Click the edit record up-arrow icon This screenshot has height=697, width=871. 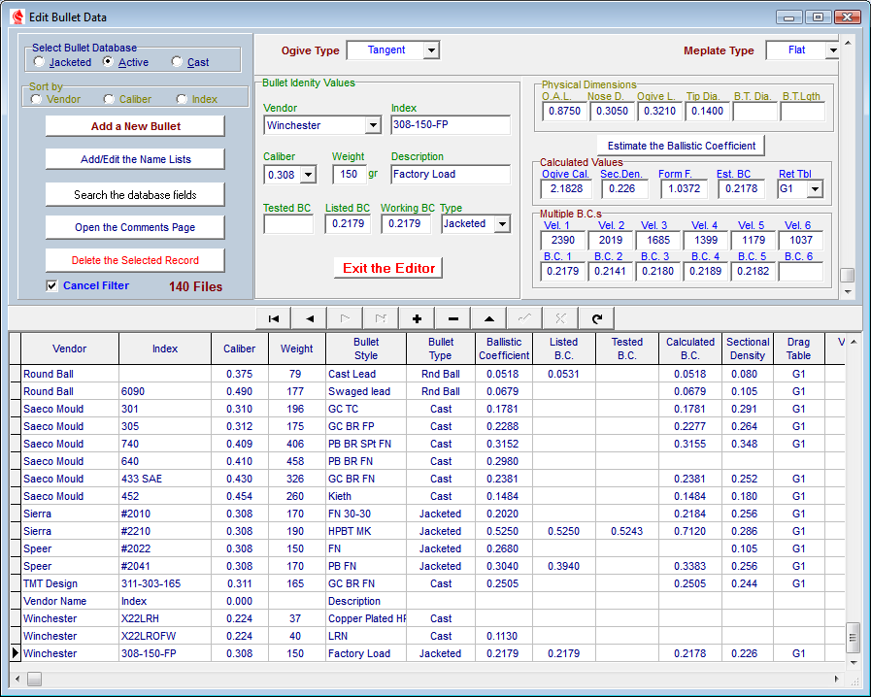pyautogui.click(x=488, y=318)
